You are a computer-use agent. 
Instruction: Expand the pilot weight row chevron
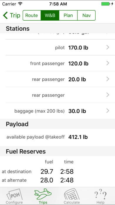pos(108,47)
